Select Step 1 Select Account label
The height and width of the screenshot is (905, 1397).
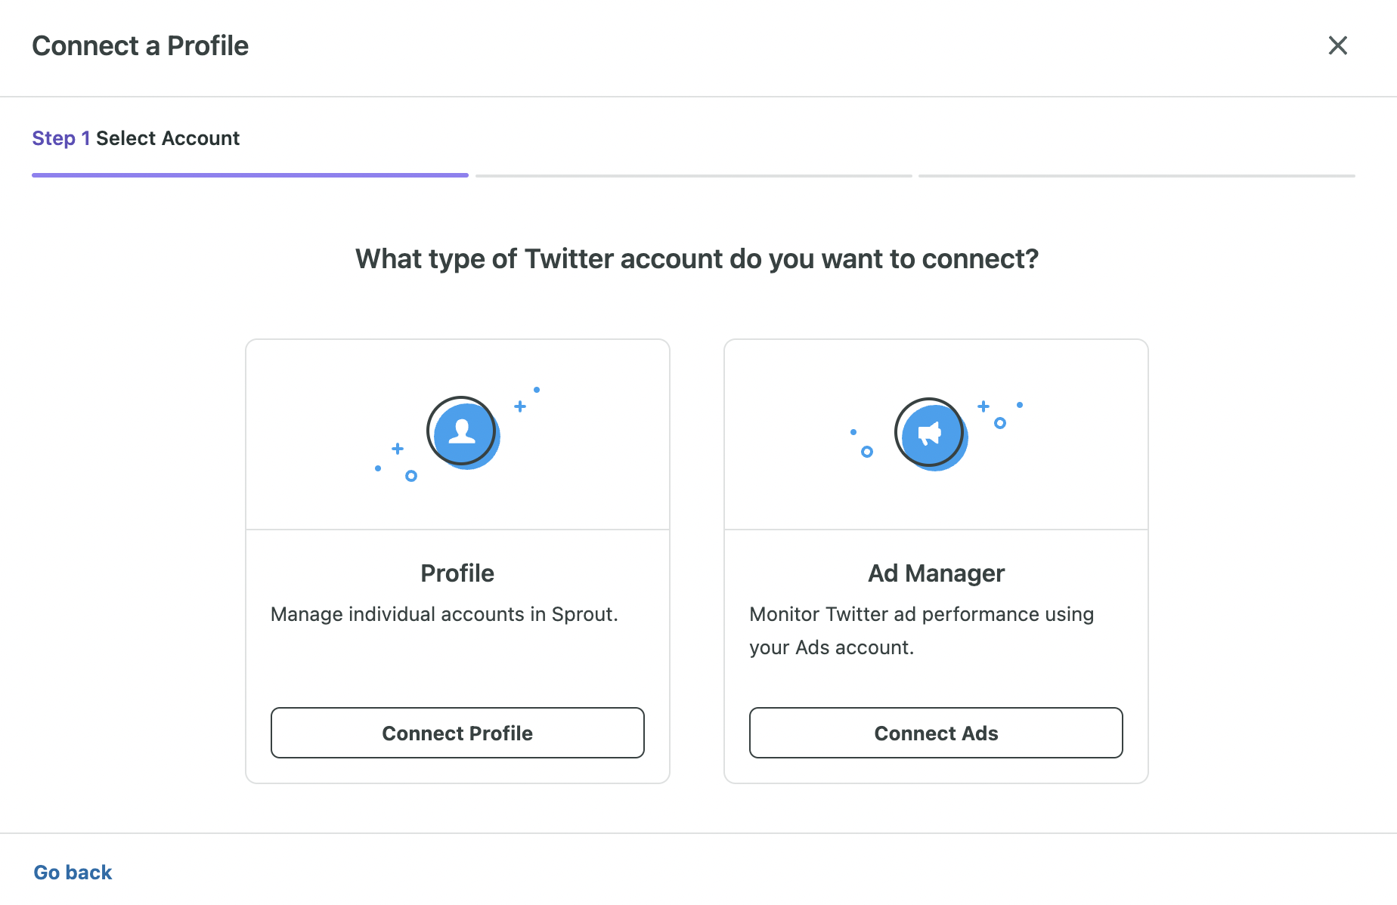coord(136,138)
